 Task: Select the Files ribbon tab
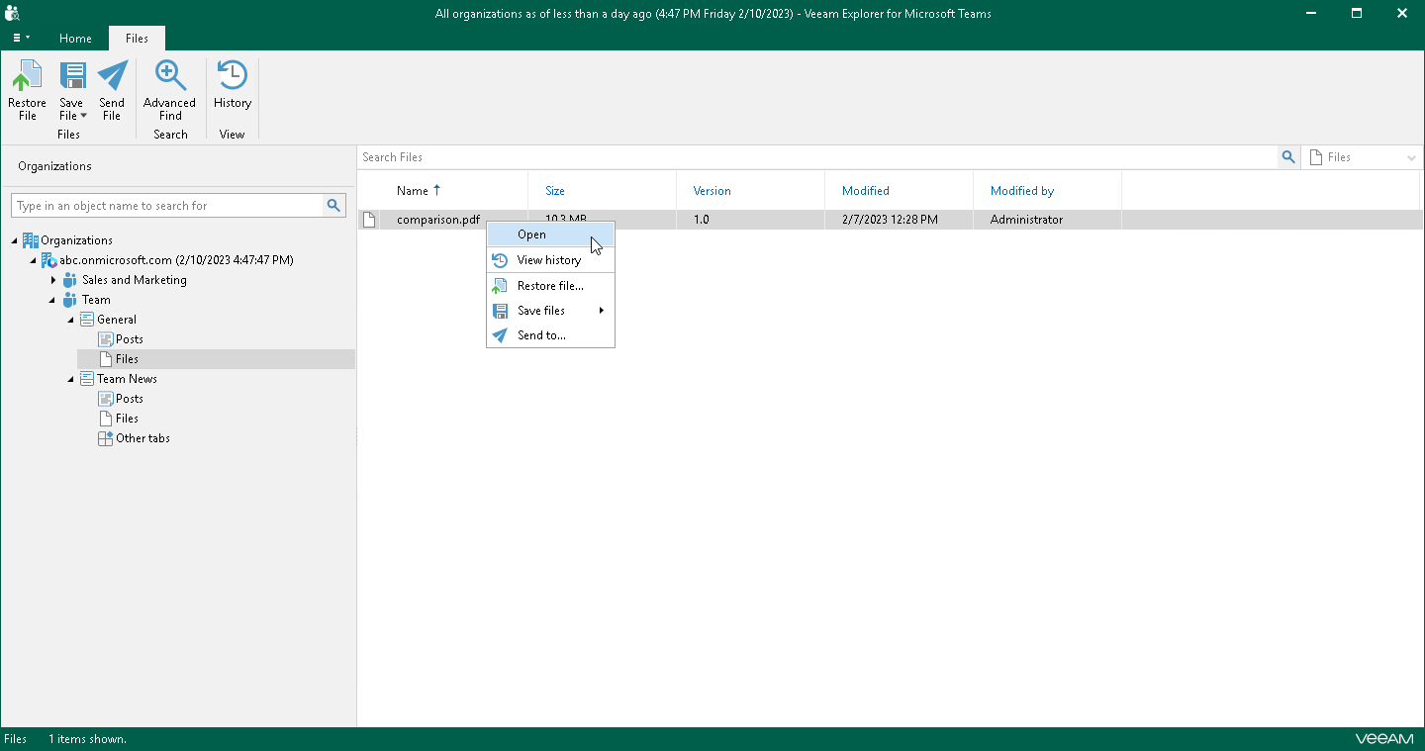coord(137,39)
